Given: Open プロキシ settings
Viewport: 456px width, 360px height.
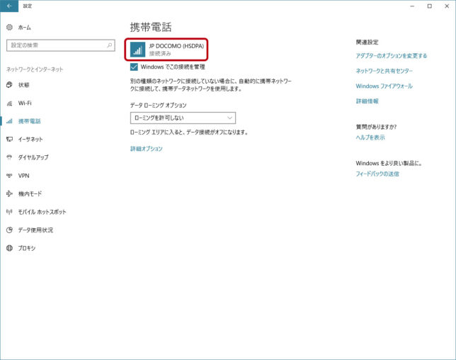Looking at the screenshot, I should coord(27,248).
